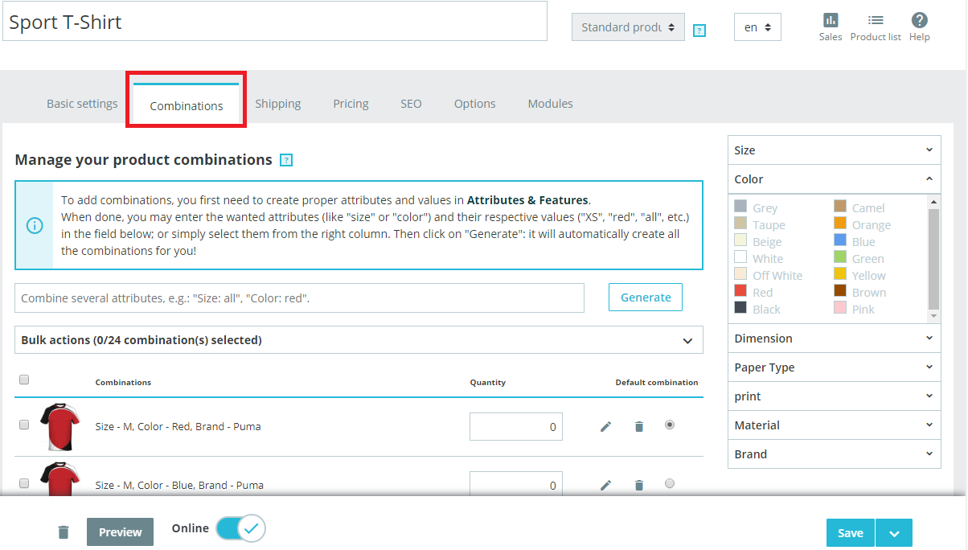Image resolution: width=968 pixels, height=550 pixels.
Task: Delete the Blue Puma combination via trash icon
Action: [x=638, y=484]
